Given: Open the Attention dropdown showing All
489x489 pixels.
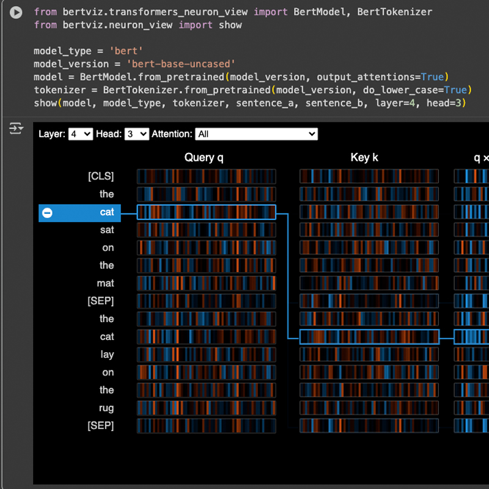Looking at the screenshot, I should [x=256, y=134].
